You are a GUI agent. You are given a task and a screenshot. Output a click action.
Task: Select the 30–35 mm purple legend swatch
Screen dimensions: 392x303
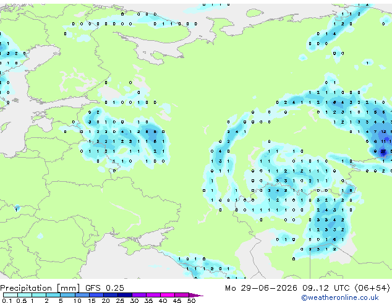[x=139, y=295]
